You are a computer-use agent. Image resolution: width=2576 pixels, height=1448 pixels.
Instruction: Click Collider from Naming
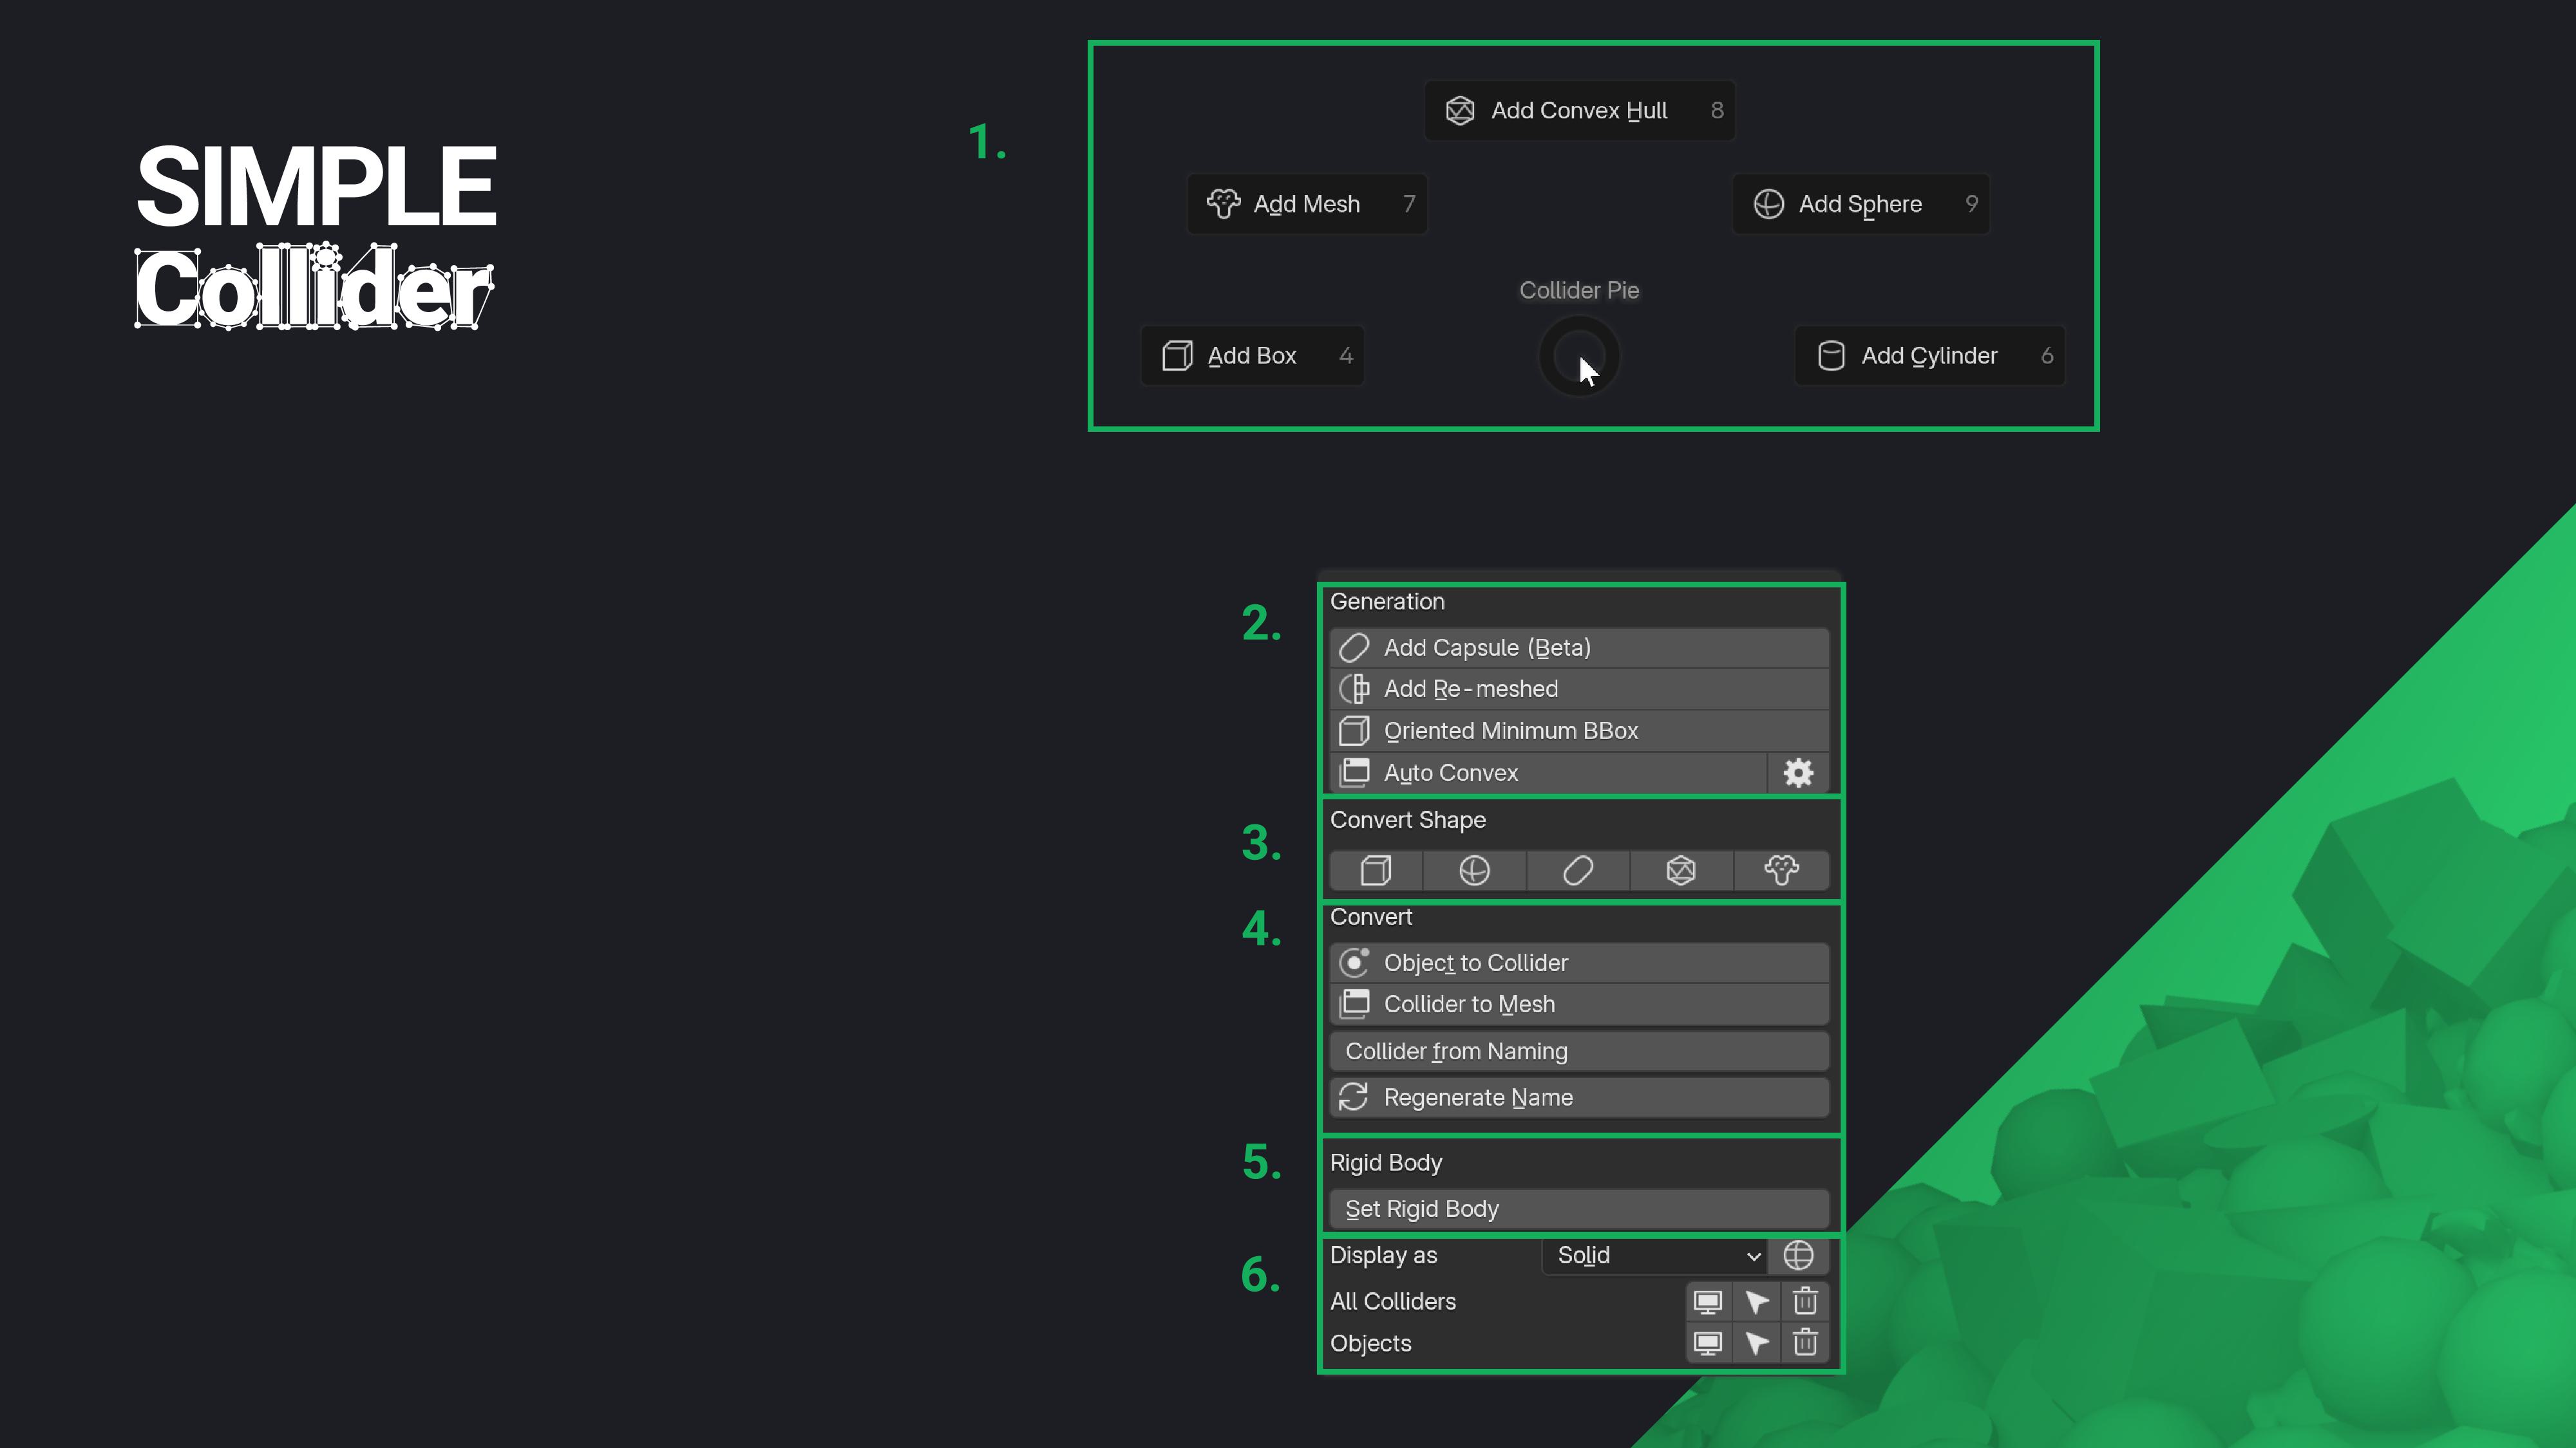[x=1578, y=1050]
